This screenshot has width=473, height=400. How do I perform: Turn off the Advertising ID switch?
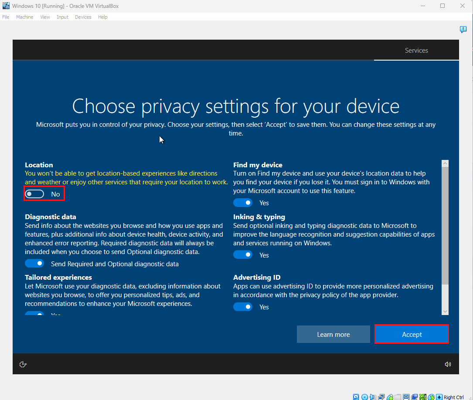pos(243,307)
